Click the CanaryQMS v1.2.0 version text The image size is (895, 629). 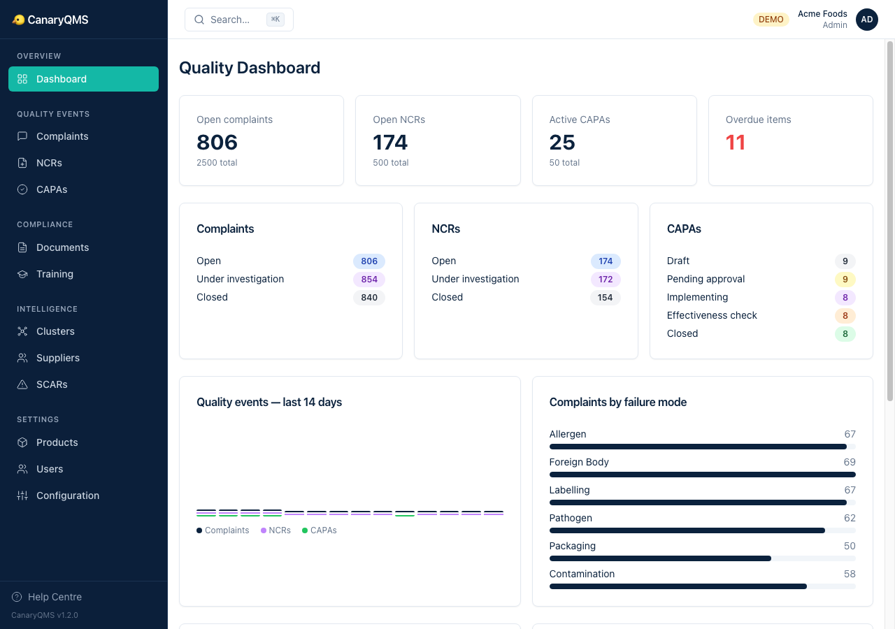click(x=45, y=616)
